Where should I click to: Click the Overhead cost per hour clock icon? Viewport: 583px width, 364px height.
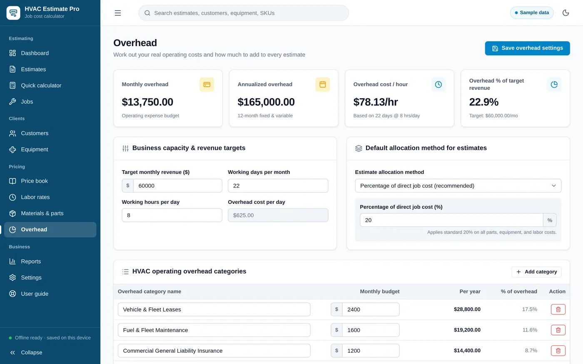[438, 84]
